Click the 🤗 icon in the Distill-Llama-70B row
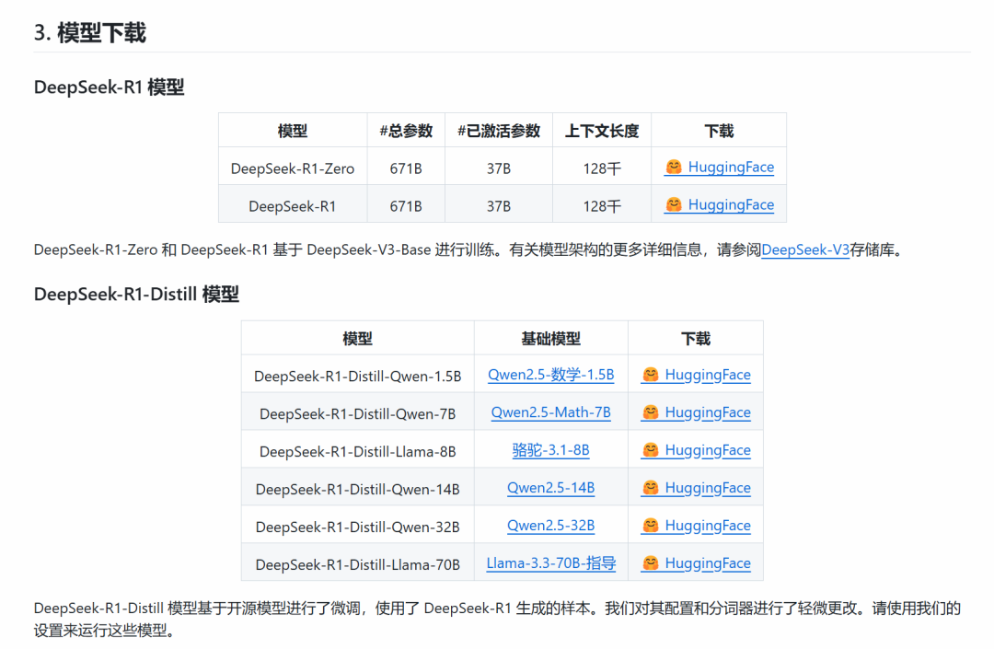Image resolution: width=994 pixels, height=649 pixels. [x=650, y=562]
